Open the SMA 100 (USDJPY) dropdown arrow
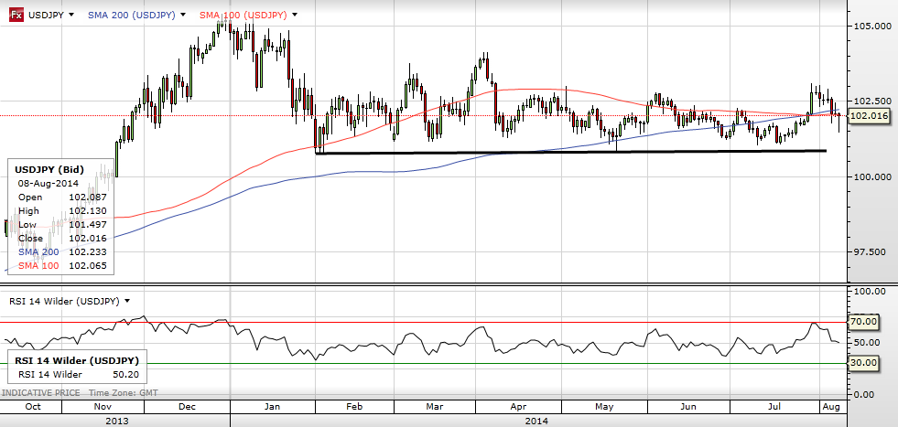This screenshot has height=427, width=898. click(x=295, y=15)
